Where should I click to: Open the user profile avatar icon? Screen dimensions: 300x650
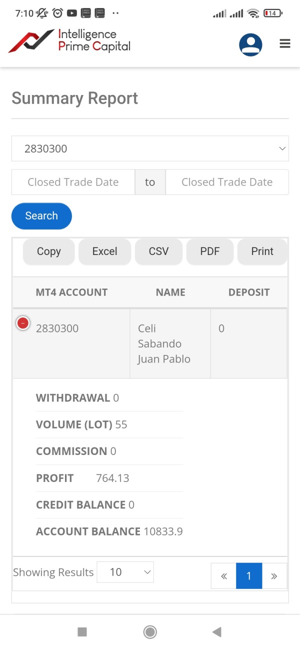[250, 44]
